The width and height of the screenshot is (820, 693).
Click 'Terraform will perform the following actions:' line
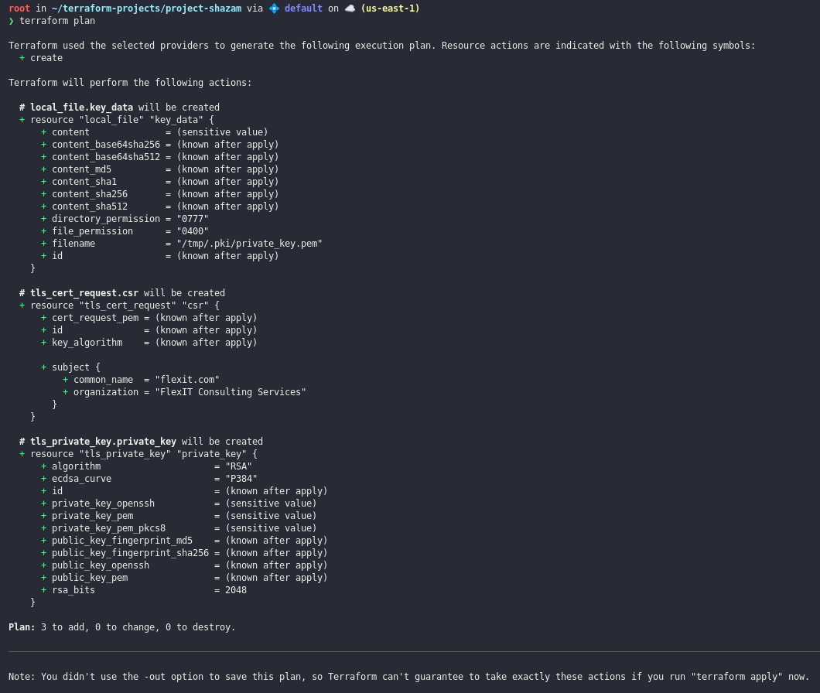[130, 83]
